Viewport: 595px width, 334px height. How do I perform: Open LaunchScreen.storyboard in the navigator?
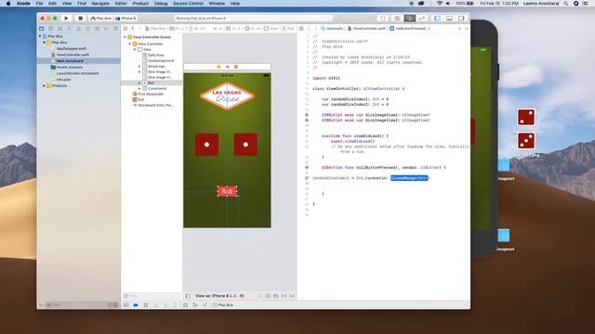77,73
